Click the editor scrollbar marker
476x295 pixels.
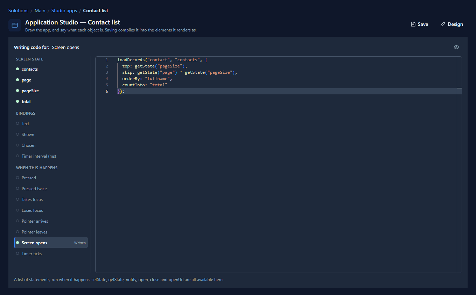click(x=459, y=88)
